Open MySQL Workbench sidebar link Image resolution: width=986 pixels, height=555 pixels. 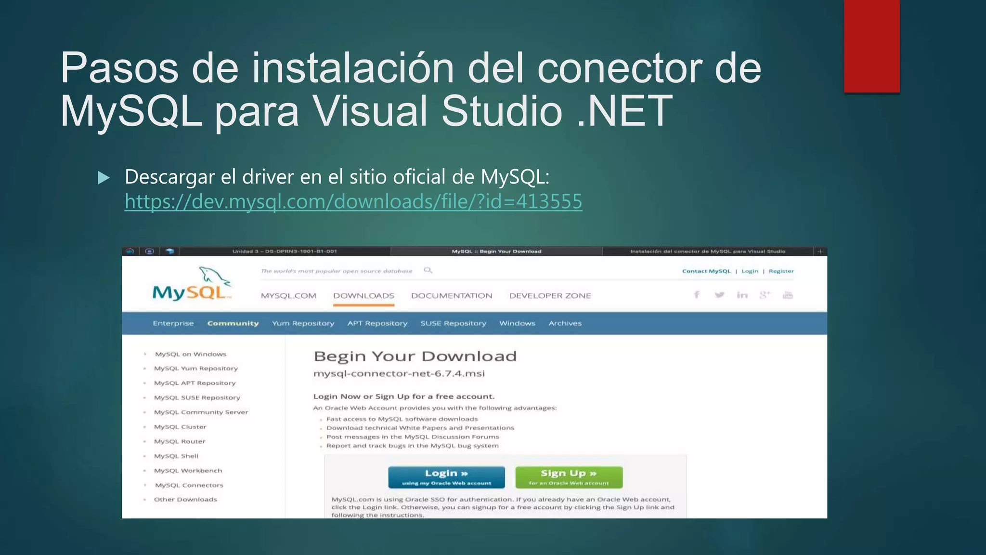(x=188, y=471)
